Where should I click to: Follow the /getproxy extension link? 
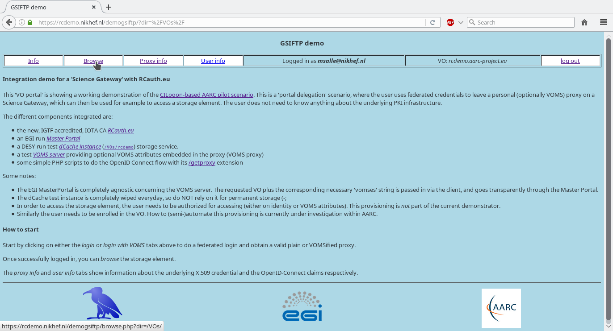point(202,162)
